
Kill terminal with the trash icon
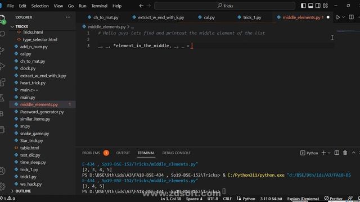click(x=345, y=153)
